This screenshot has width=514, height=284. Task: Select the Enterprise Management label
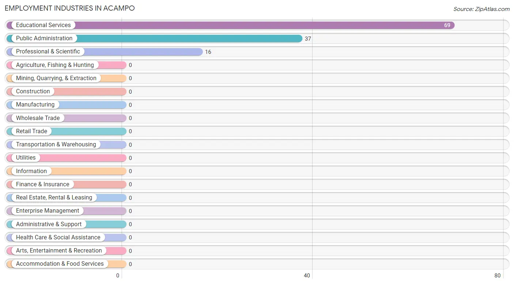click(48, 211)
